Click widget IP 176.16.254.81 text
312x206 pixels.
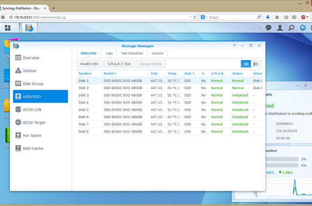pyautogui.click(x=286, y=131)
